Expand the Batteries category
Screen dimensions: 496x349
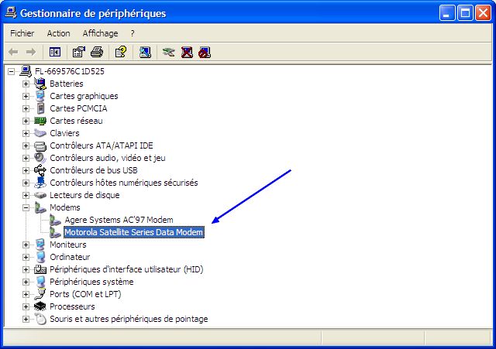pos(26,84)
